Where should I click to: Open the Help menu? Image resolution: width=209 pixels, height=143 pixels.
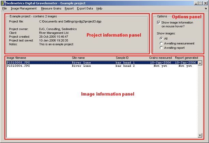point(99,8)
